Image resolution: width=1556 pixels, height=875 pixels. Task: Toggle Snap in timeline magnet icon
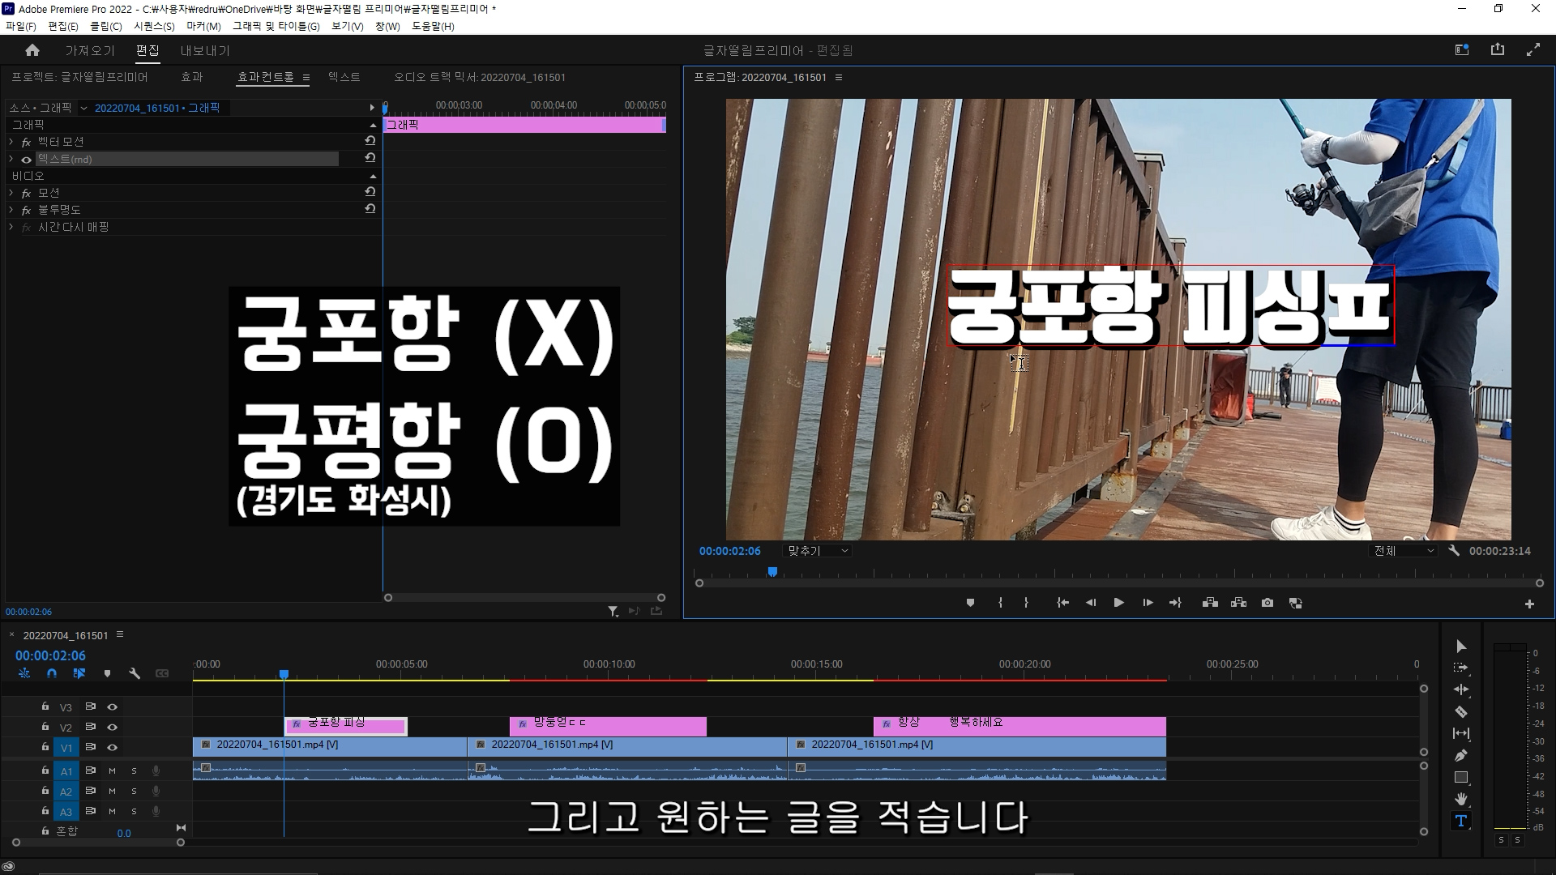click(52, 673)
